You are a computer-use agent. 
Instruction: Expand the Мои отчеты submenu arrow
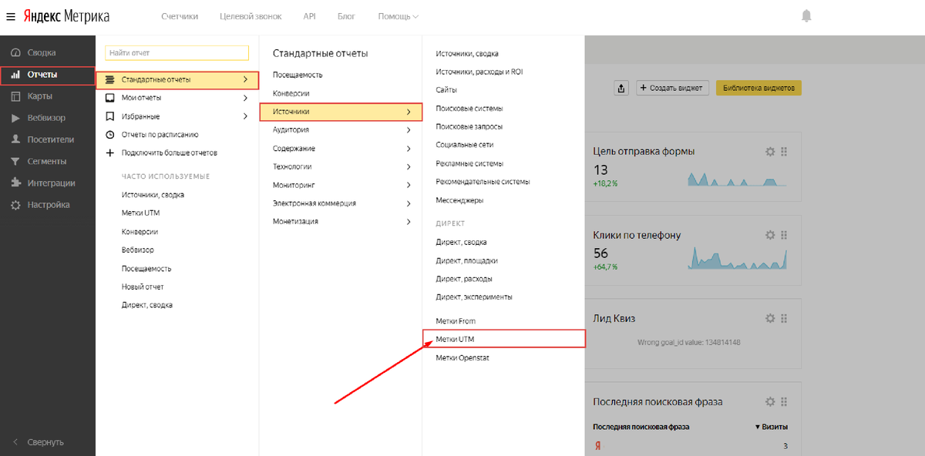245,98
